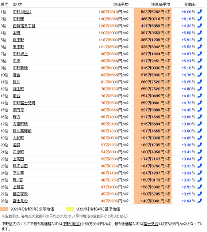This screenshot has height=232, width=207.
Task: Click the trend arrow next to +6.16%
Action: coord(200,19)
